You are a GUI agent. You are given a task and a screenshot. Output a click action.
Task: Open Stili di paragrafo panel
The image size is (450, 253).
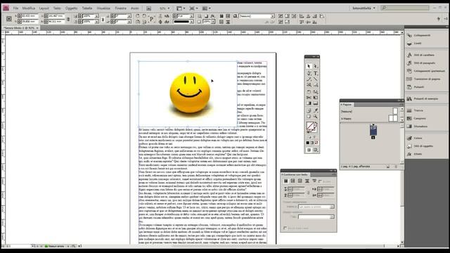[x=424, y=63]
